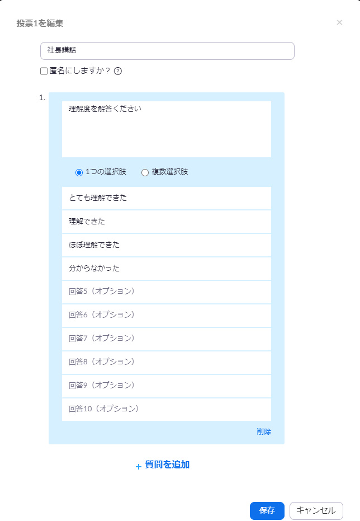Click the 回答8 optional answer field
Screen dimensions: 360x521
pyautogui.click(x=166, y=363)
